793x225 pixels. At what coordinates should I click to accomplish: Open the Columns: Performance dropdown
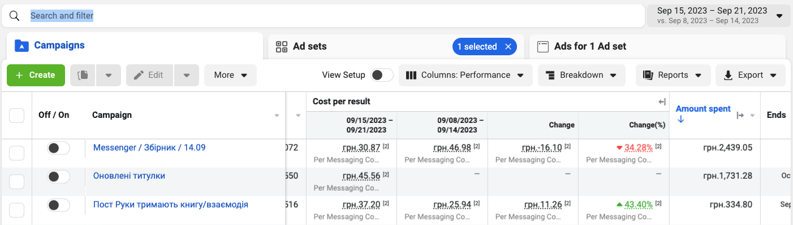466,75
